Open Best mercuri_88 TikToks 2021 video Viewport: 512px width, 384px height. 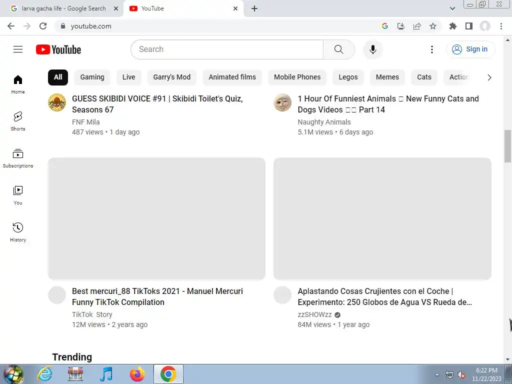tap(157, 296)
